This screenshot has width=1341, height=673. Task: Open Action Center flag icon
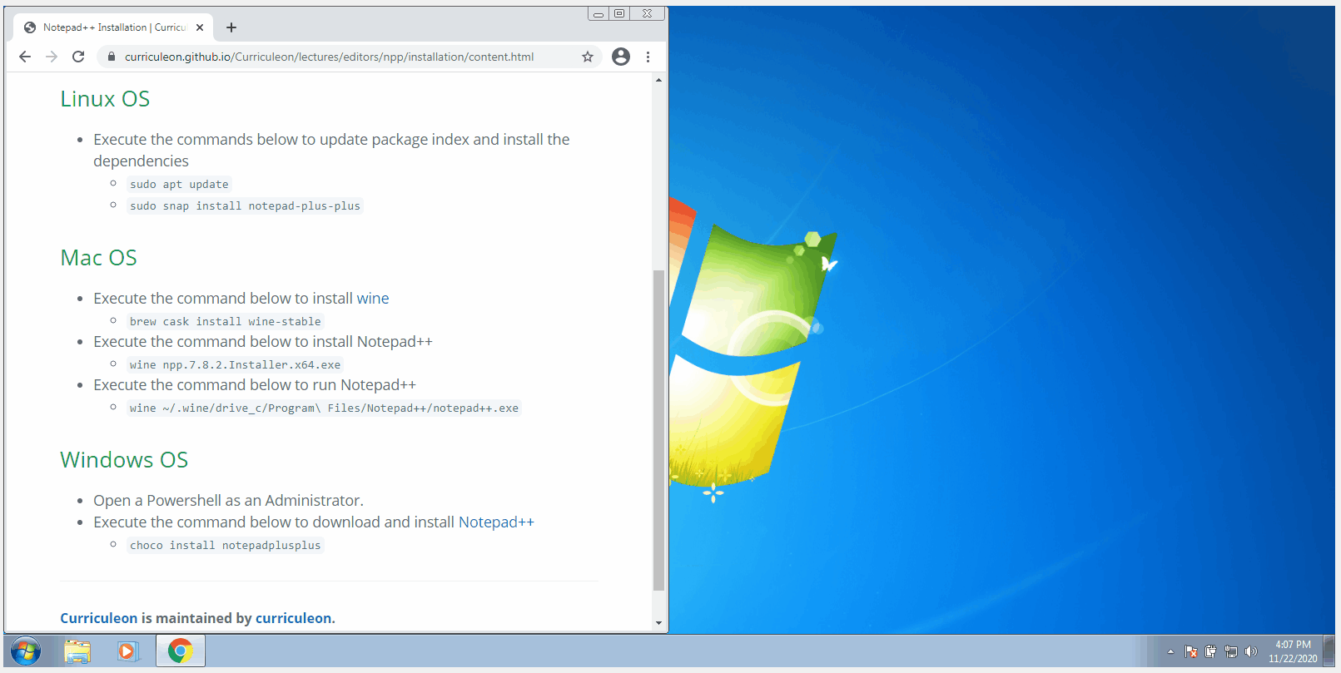[1191, 651]
